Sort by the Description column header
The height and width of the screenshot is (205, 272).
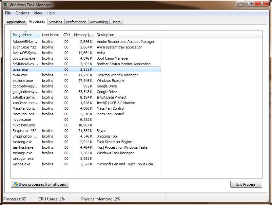pyautogui.click(x=128, y=34)
